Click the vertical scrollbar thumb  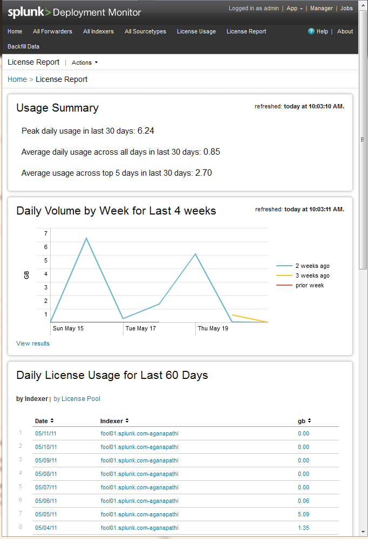pos(363,139)
